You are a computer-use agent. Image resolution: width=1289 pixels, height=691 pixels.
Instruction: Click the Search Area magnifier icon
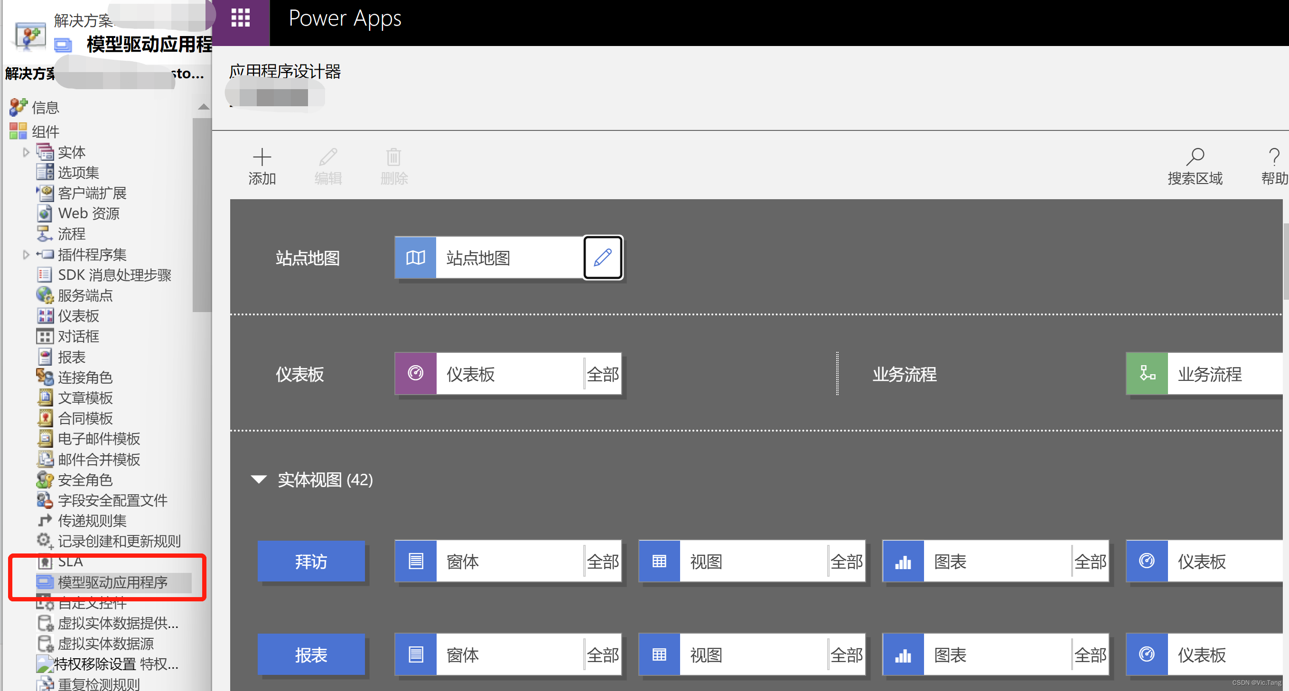[x=1195, y=157]
